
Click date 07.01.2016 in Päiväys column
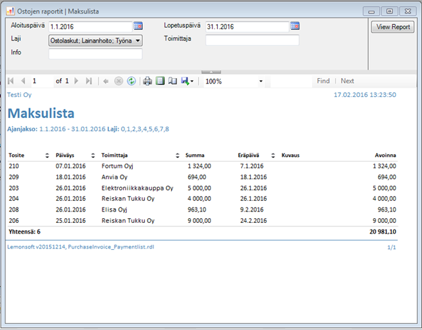71,166
